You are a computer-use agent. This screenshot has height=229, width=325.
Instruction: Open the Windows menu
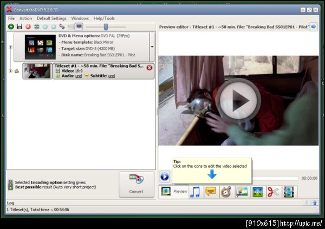point(80,18)
